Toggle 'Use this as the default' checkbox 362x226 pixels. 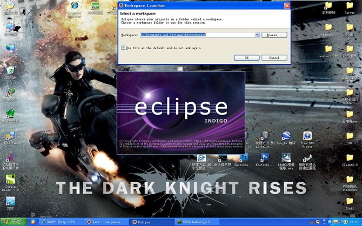(123, 48)
